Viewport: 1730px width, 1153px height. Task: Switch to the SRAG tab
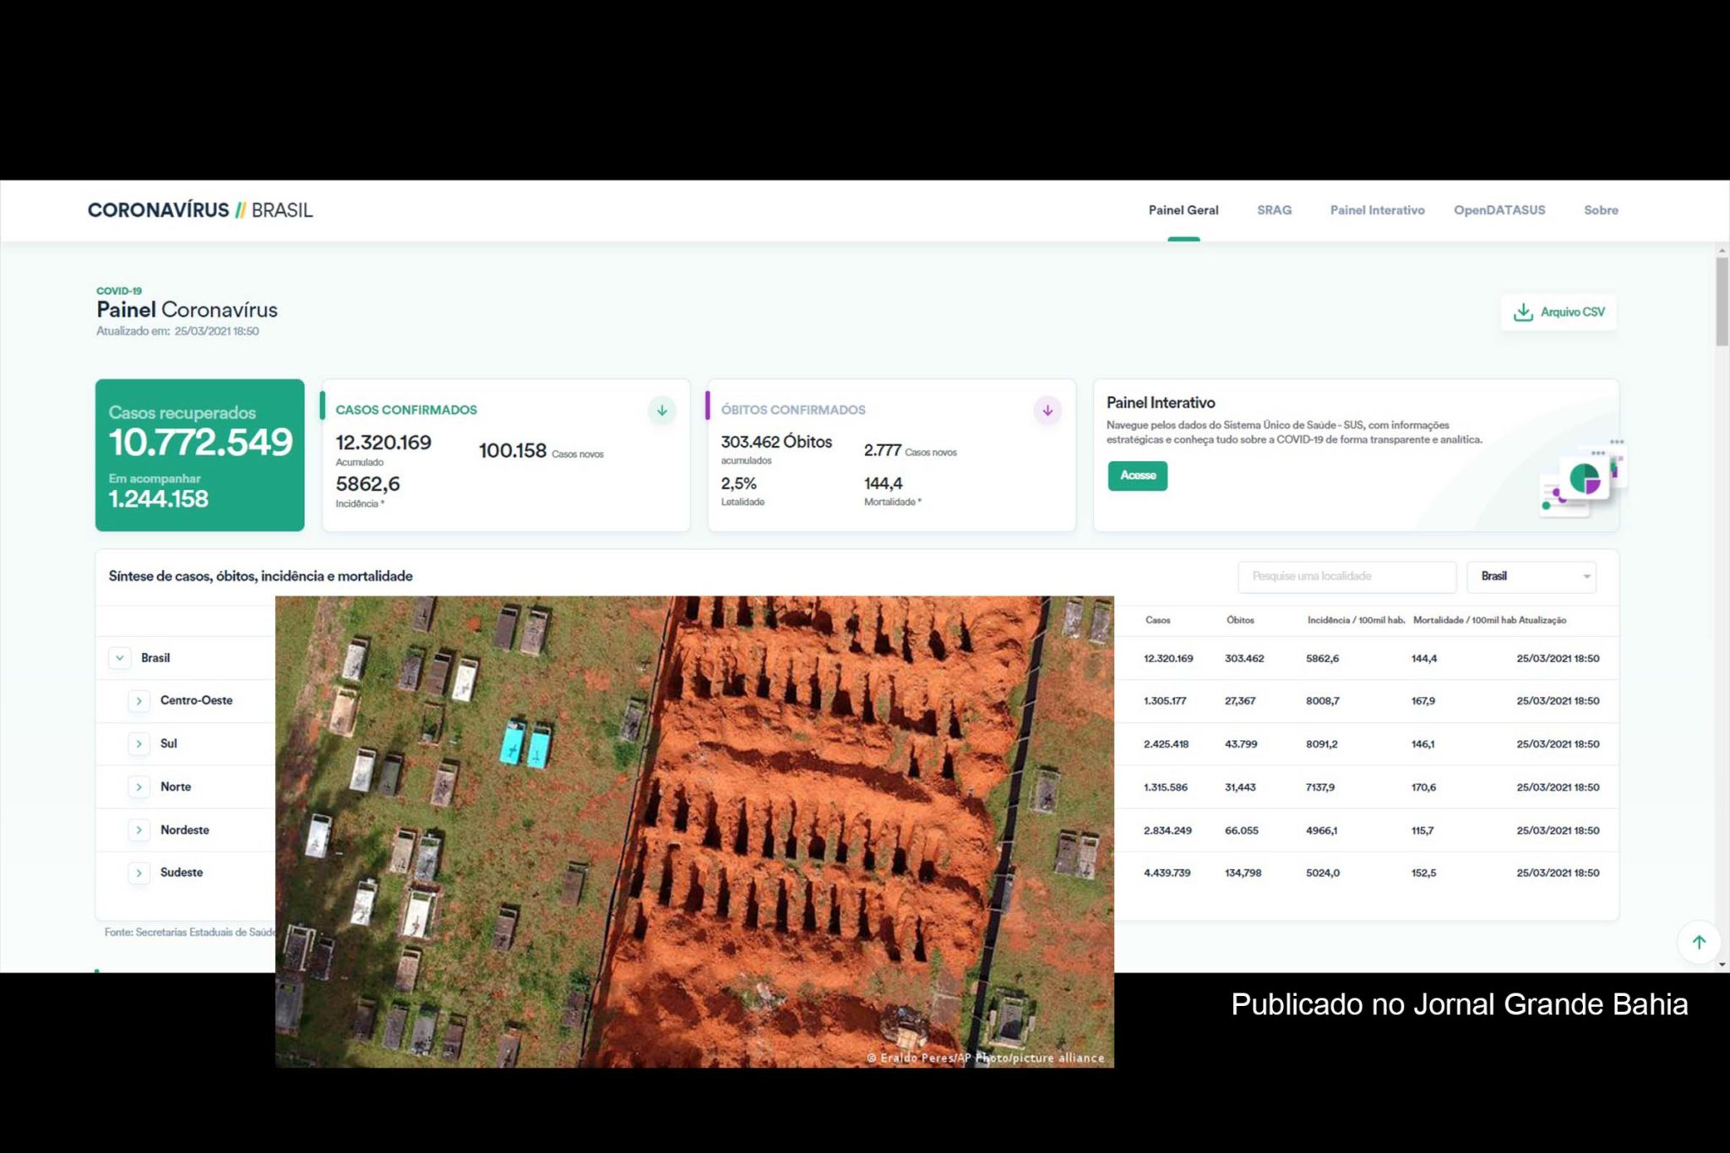[1274, 210]
